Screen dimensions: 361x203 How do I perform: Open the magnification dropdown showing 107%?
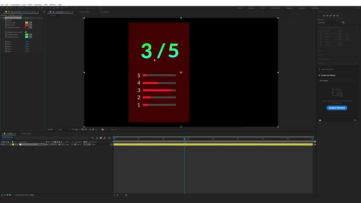[x=51, y=129]
